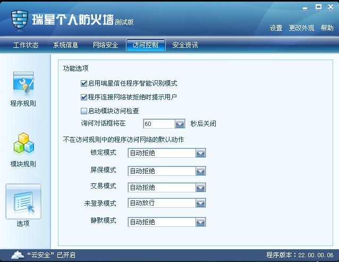Click the Rising firewall shield logo
Screen dimensions: 339x262
click(x=20, y=21)
